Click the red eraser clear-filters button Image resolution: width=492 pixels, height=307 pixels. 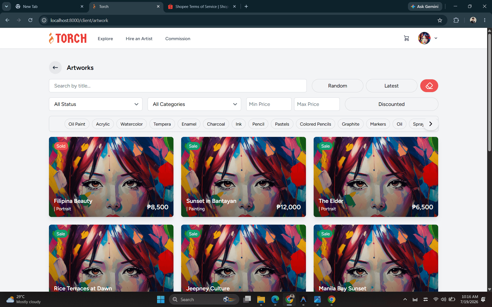pos(429,86)
